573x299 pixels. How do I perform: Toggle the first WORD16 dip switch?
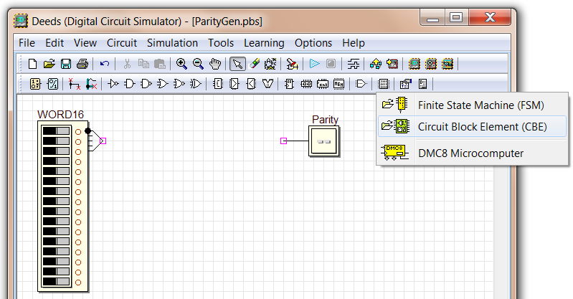tap(56, 131)
